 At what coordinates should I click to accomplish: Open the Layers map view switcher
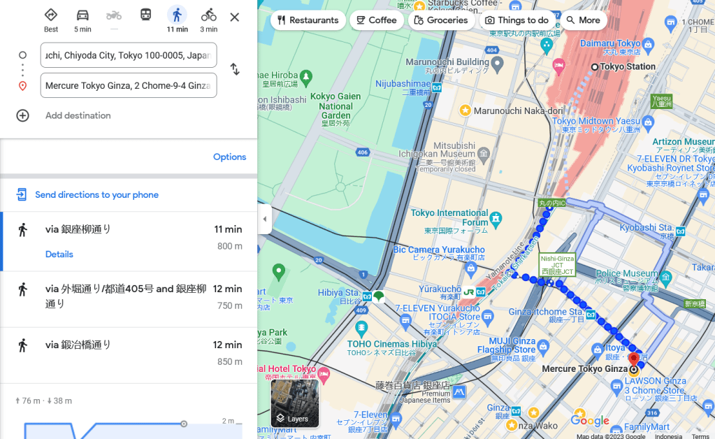tap(295, 403)
